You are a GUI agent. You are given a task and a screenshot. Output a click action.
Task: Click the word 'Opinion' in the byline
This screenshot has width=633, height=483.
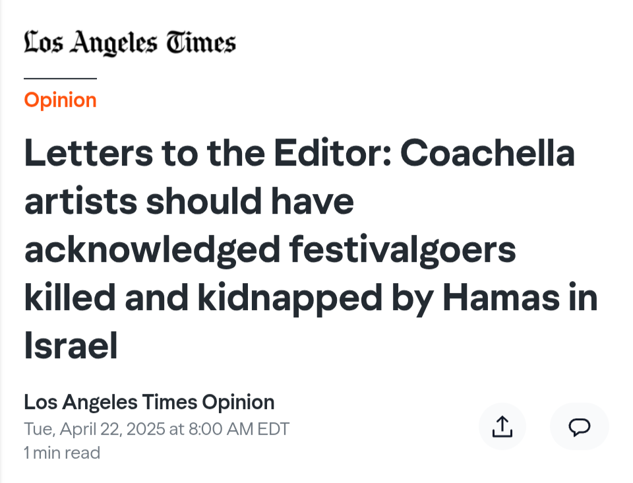click(238, 403)
